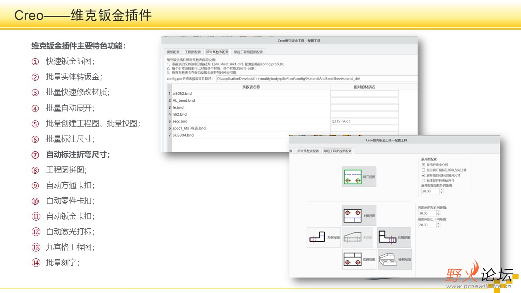Select the SUS304.bnd row

(x=251, y=135)
